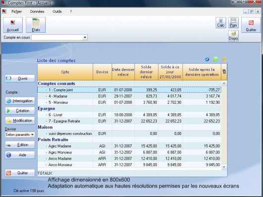This screenshot has width=263, height=197.
Task: Click the scrollbar down arrow in the accounts list
Action: [224, 167]
